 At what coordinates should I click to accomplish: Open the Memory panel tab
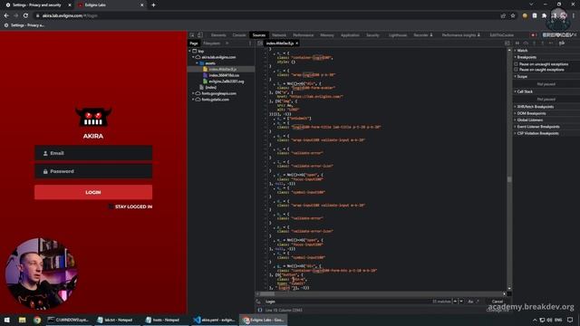(x=326, y=35)
